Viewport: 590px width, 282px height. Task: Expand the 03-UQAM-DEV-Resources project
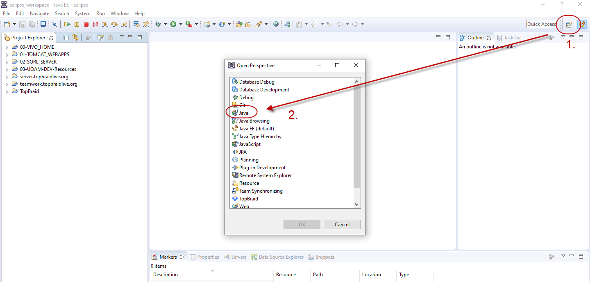[7, 69]
